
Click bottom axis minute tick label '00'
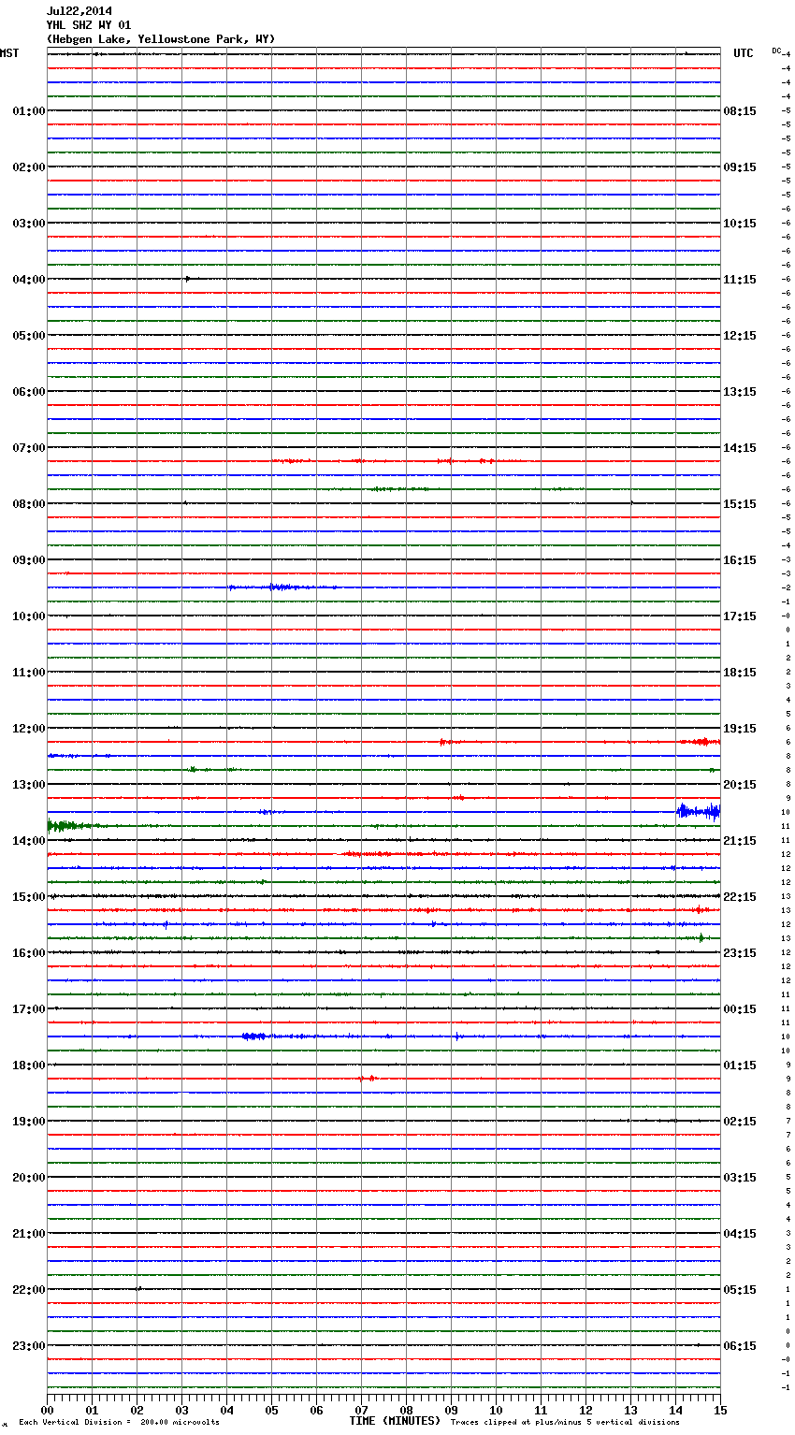coord(47,1410)
